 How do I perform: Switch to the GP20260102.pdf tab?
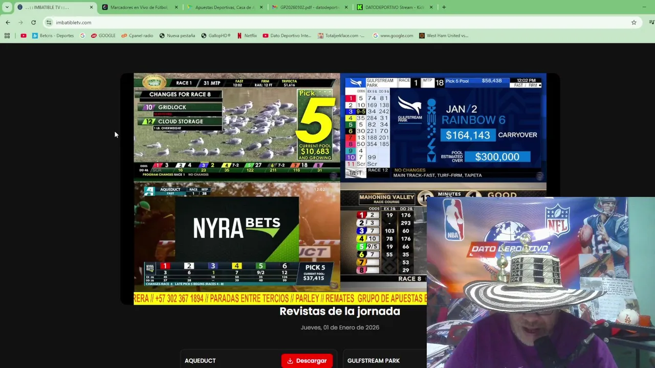pos(310,7)
